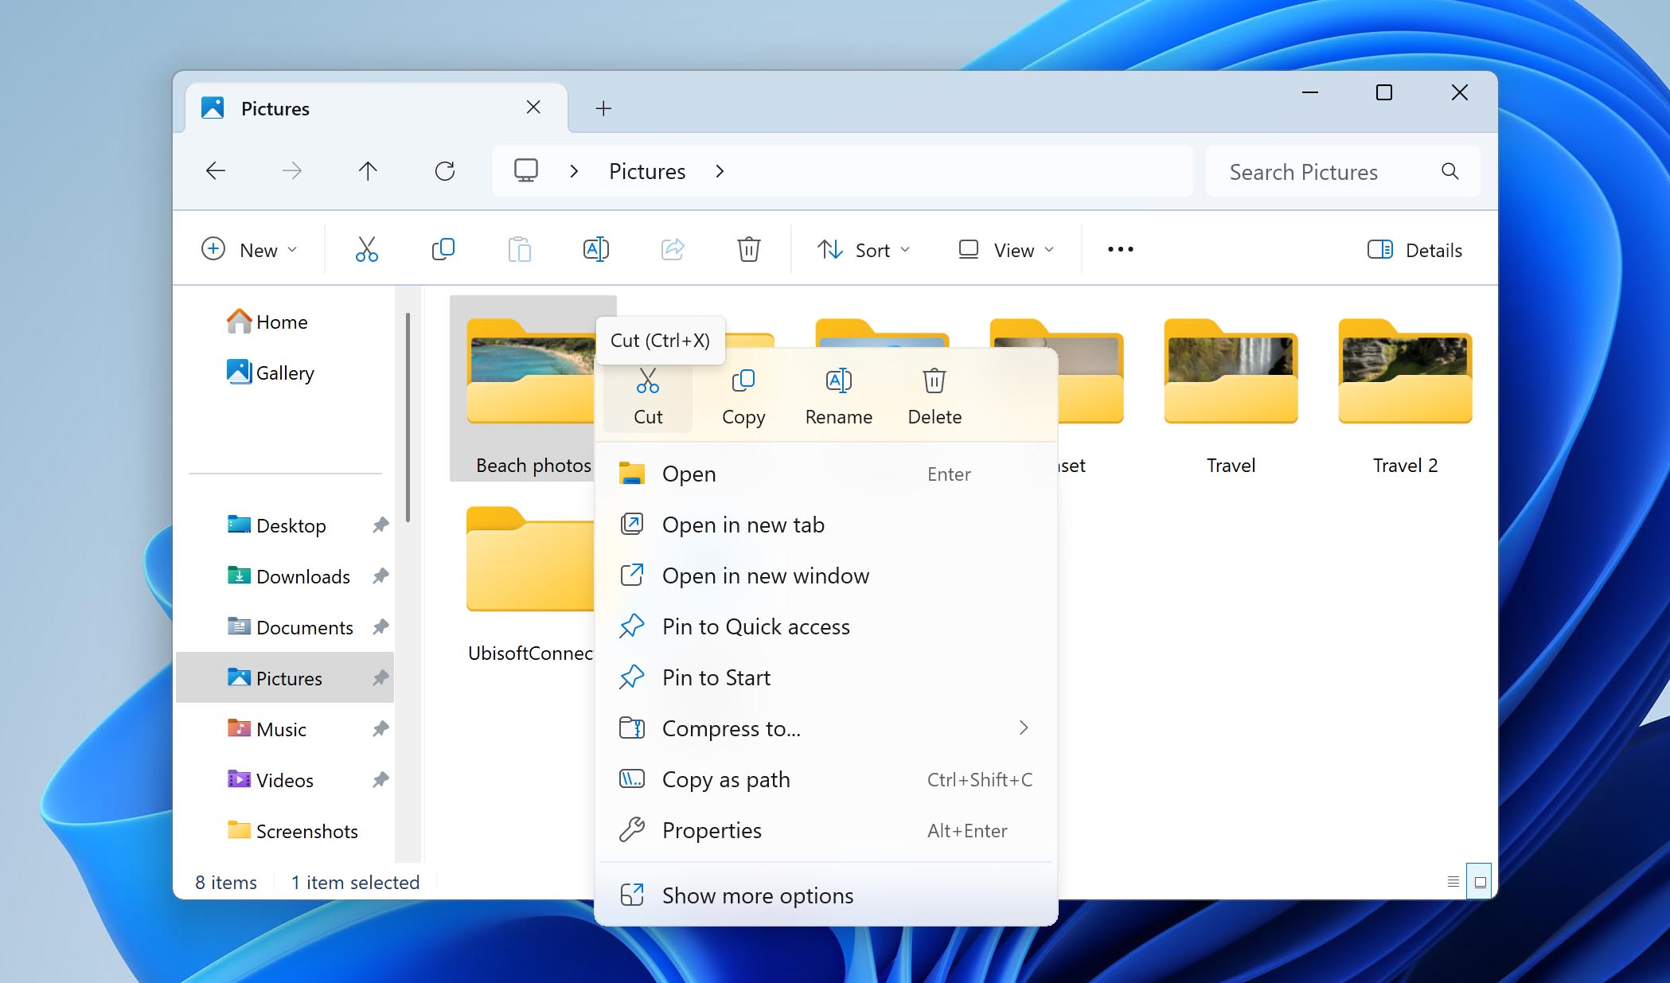The image size is (1670, 983).
Task: Unpin Downloads using its pin icon
Action: coord(380,576)
